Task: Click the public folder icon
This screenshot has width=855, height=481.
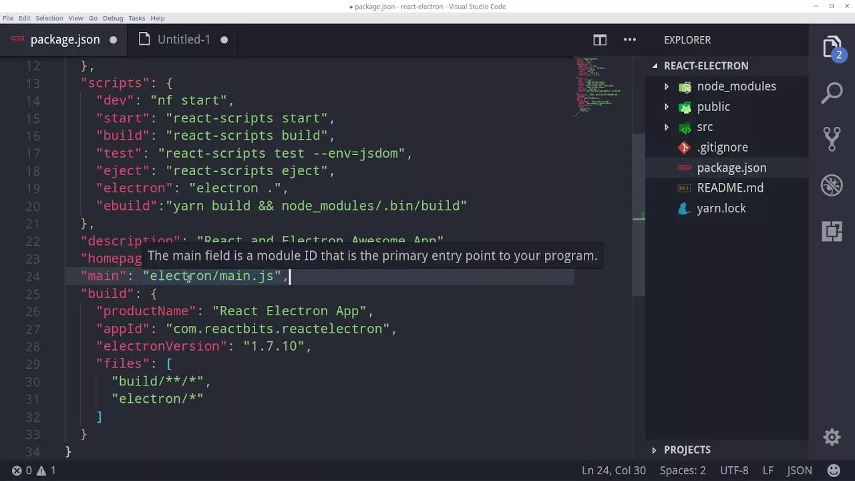Action: [685, 107]
